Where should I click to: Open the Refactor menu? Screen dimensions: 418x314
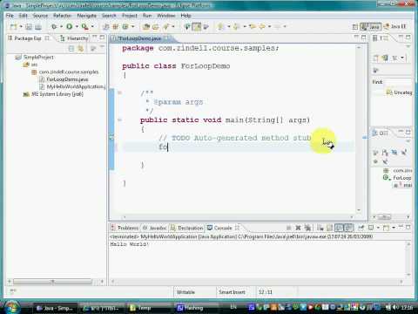coord(62,16)
